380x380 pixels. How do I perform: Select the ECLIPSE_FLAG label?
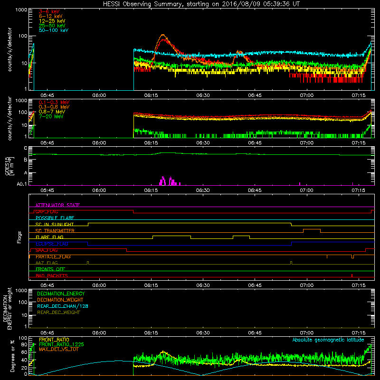click(x=52, y=244)
